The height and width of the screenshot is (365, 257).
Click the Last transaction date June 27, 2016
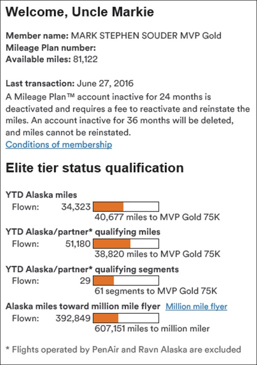point(105,83)
